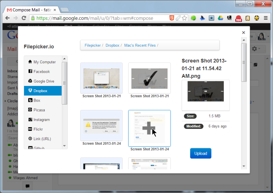Go forward in Chrome

(16, 18)
